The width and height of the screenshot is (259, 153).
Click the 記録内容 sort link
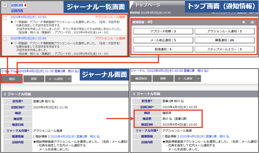(17, 11)
